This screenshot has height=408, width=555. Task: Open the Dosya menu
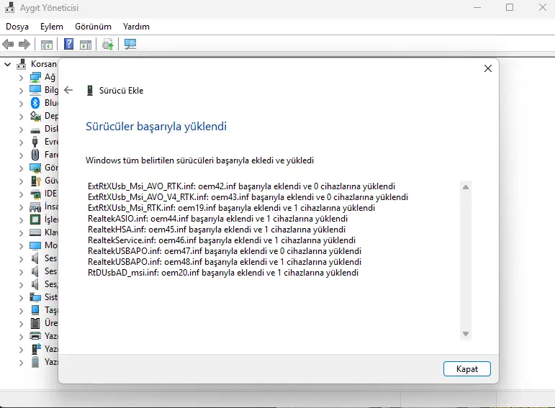pyautogui.click(x=17, y=27)
